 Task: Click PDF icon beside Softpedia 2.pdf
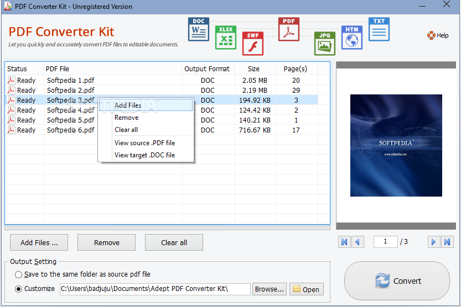click(11, 90)
